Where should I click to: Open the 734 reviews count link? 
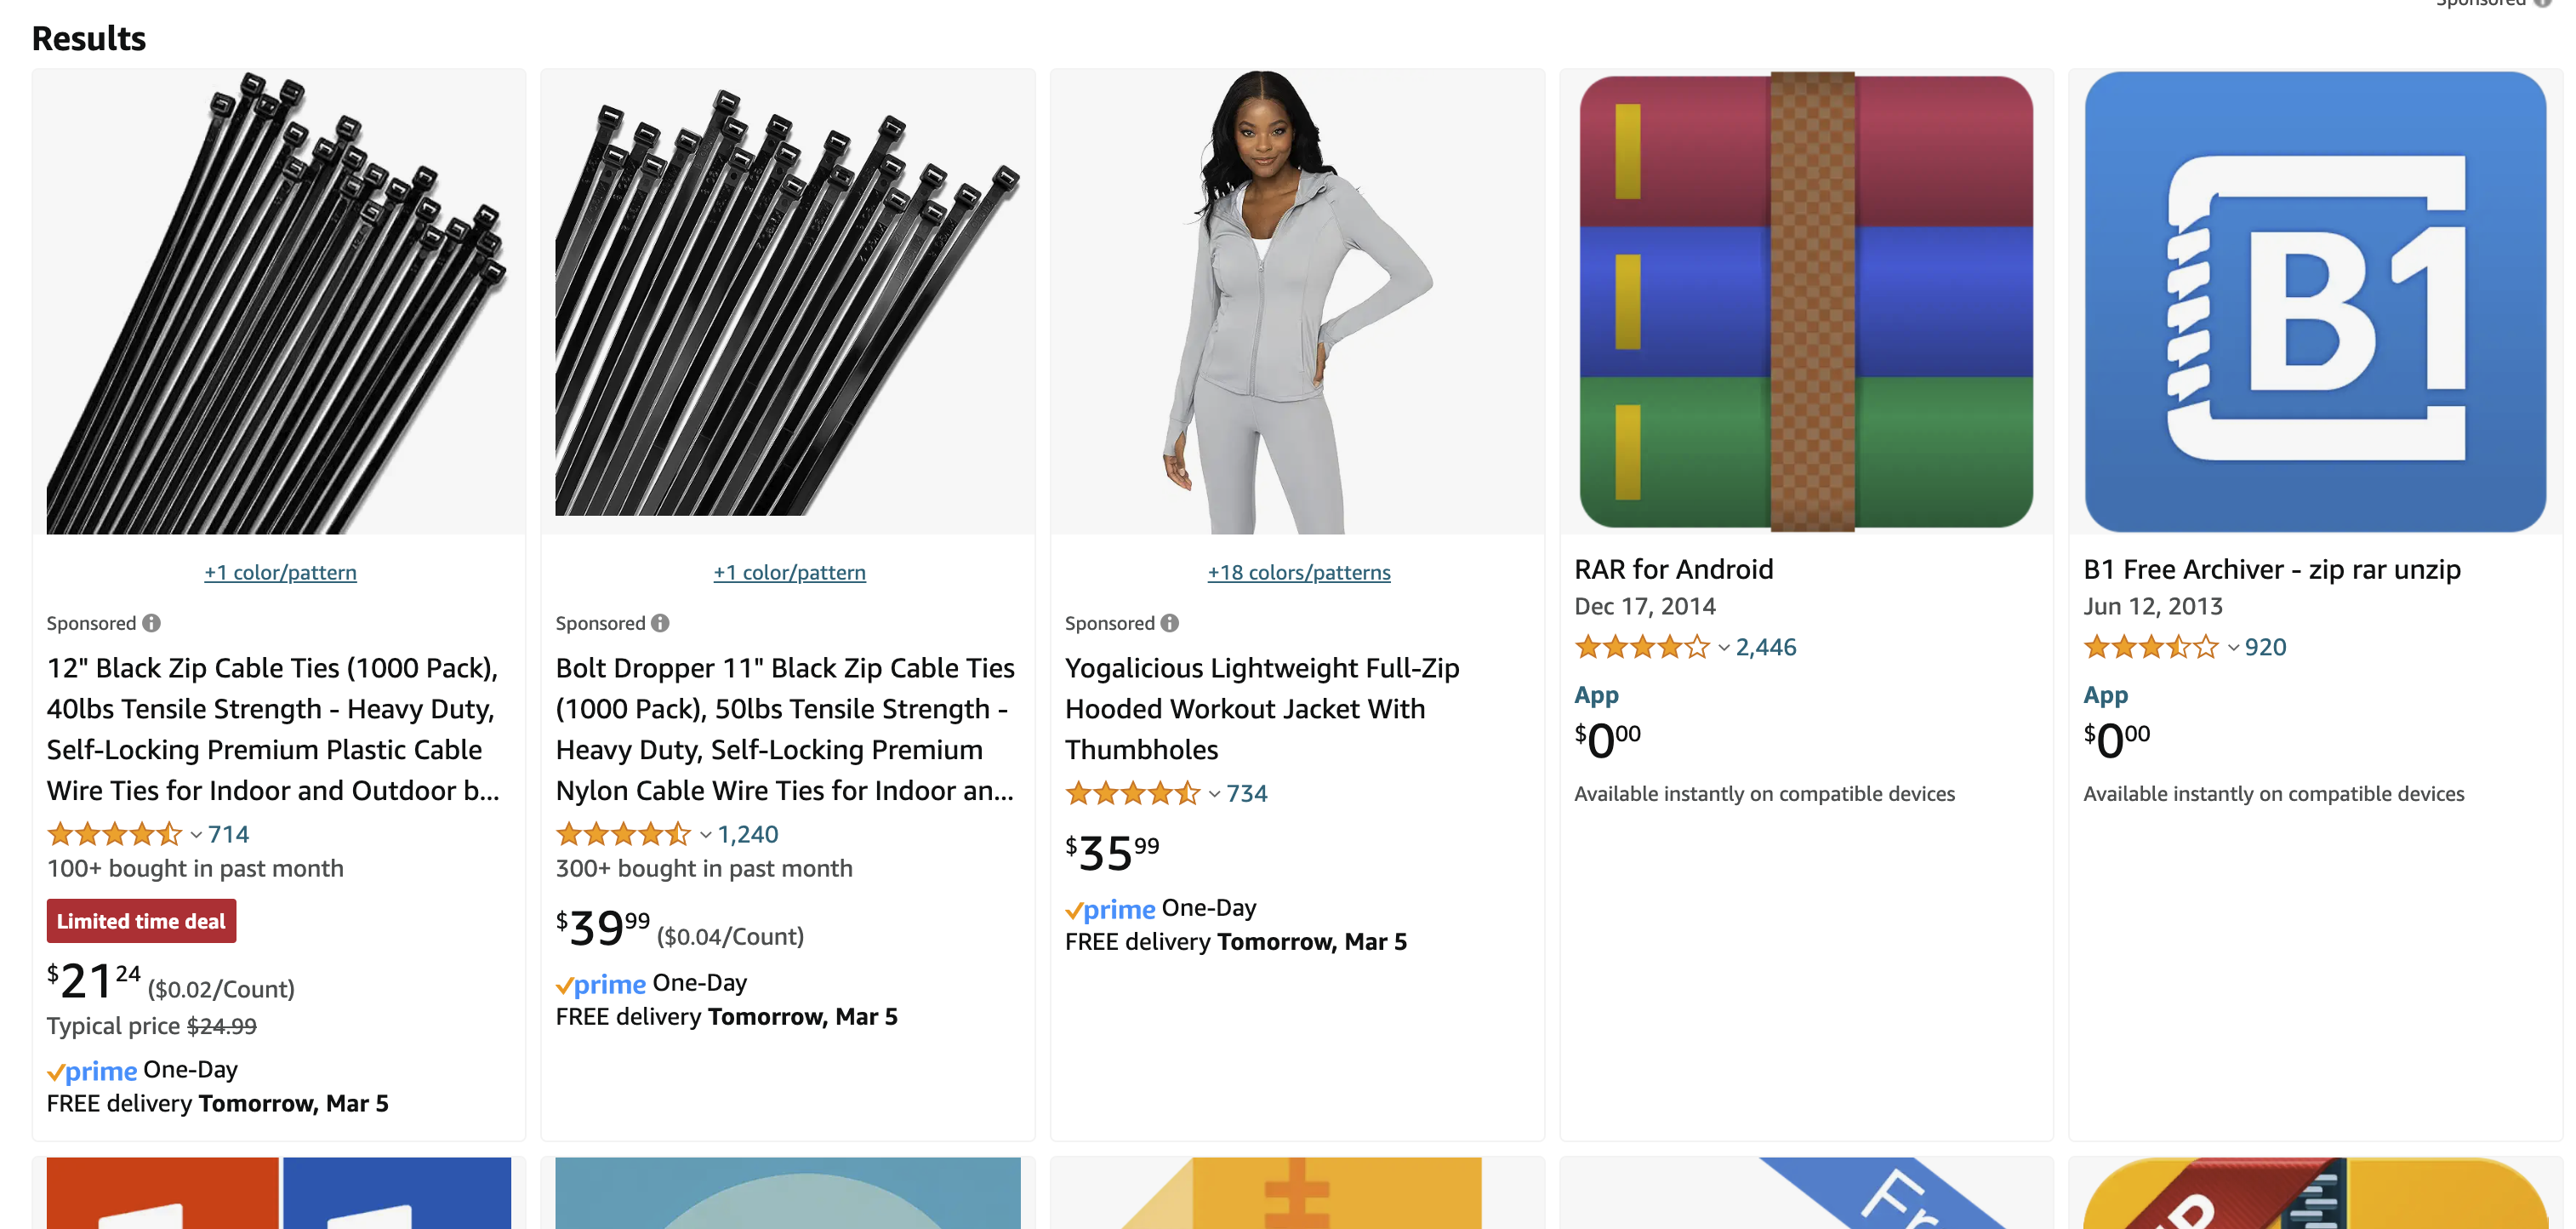coord(1247,793)
